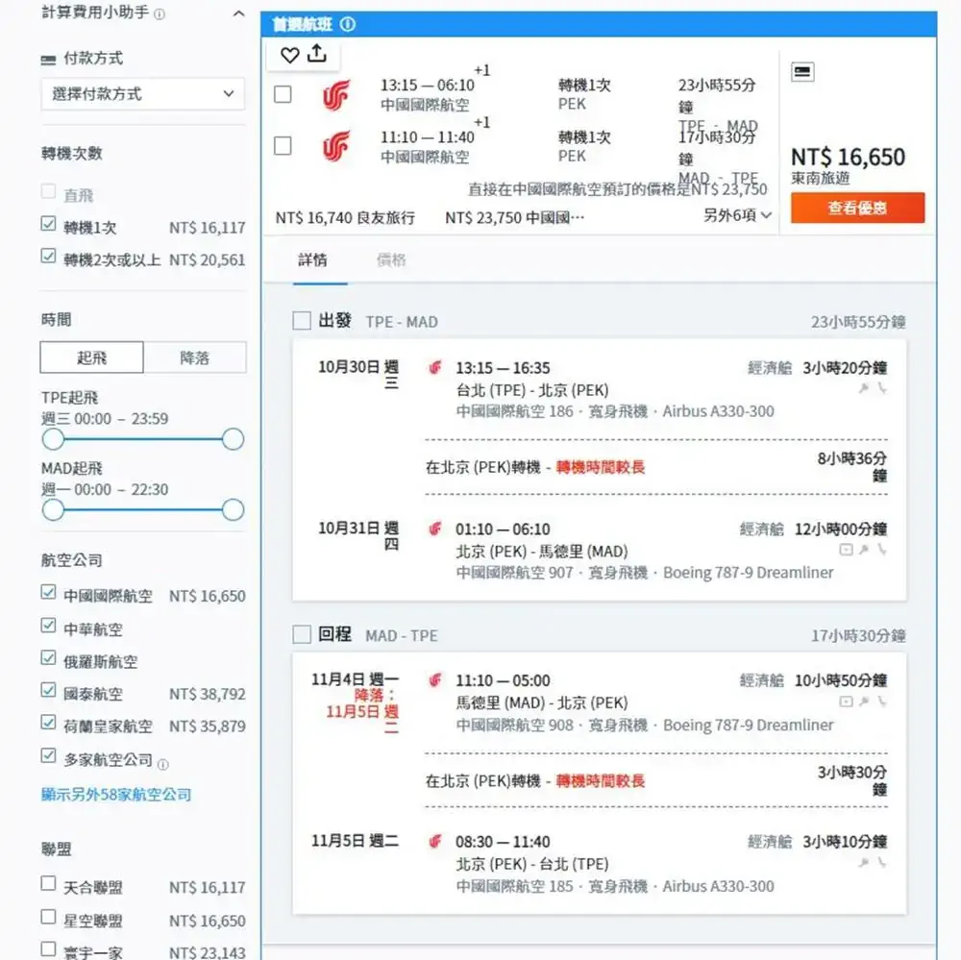Uncheck the 荷蘭皇家航空 airline filter
Image resolution: width=961 pixels, height=960 pixels.
(48, 723)
